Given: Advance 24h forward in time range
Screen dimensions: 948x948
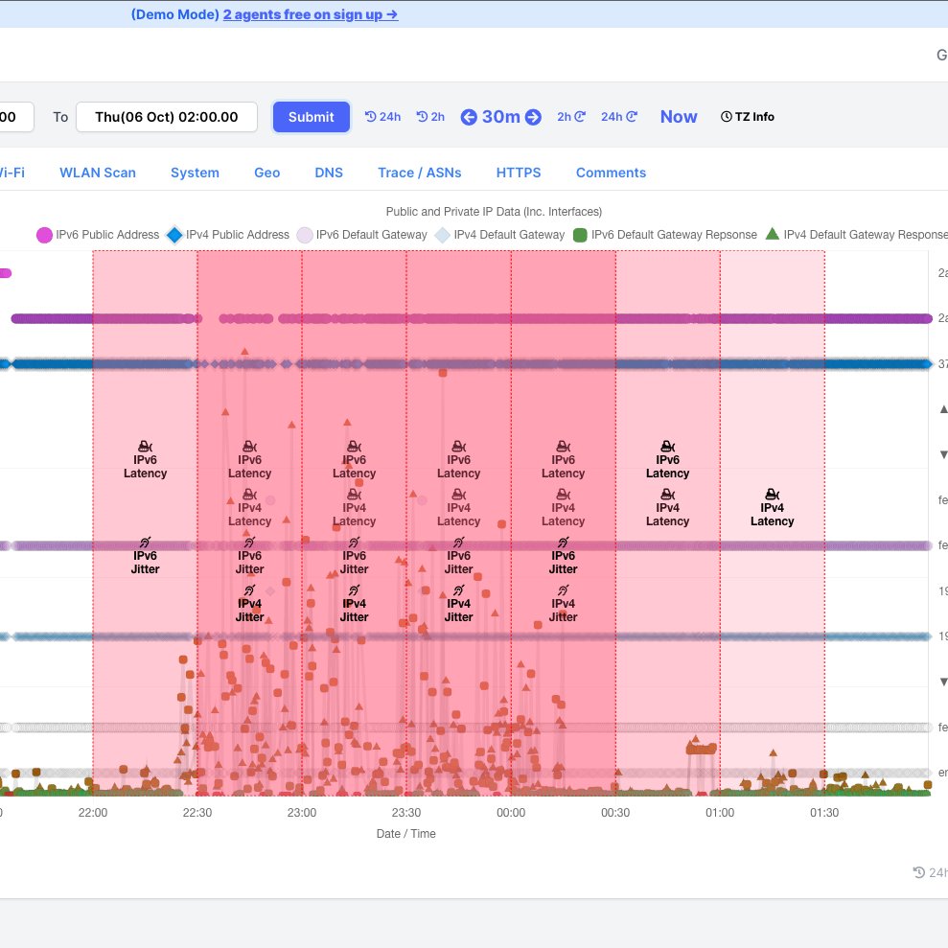Looking at the screenshot, I should pyautogui.click(x=619, y=117).
